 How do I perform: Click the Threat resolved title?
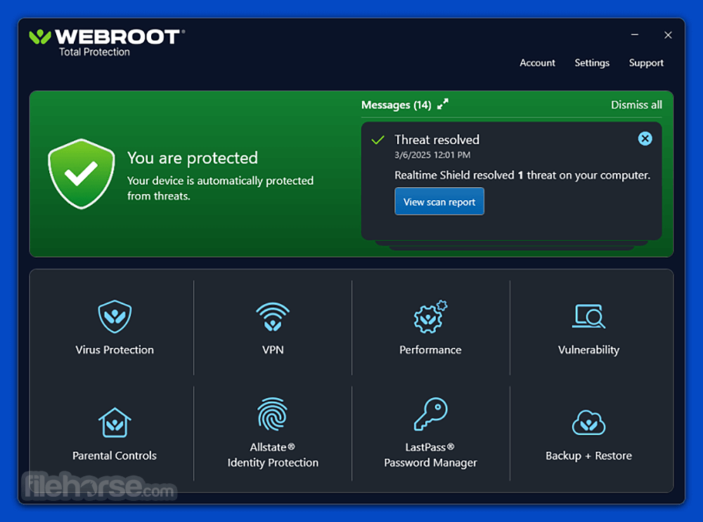pyautogui.click(x=437, y=140)
